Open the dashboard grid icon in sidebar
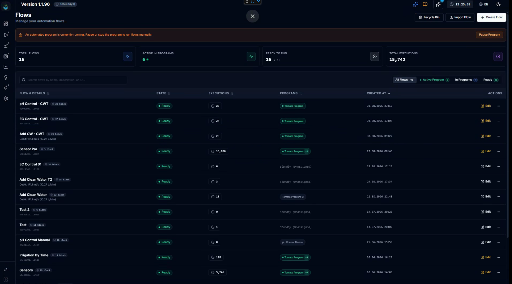512x284 pixels. [6, 24]
